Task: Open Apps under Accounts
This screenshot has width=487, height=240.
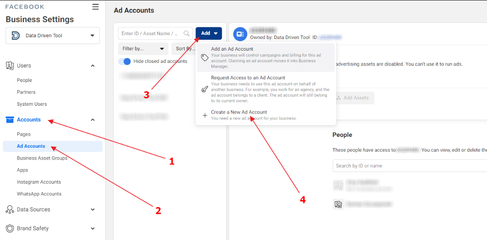Action: [23, 170]
